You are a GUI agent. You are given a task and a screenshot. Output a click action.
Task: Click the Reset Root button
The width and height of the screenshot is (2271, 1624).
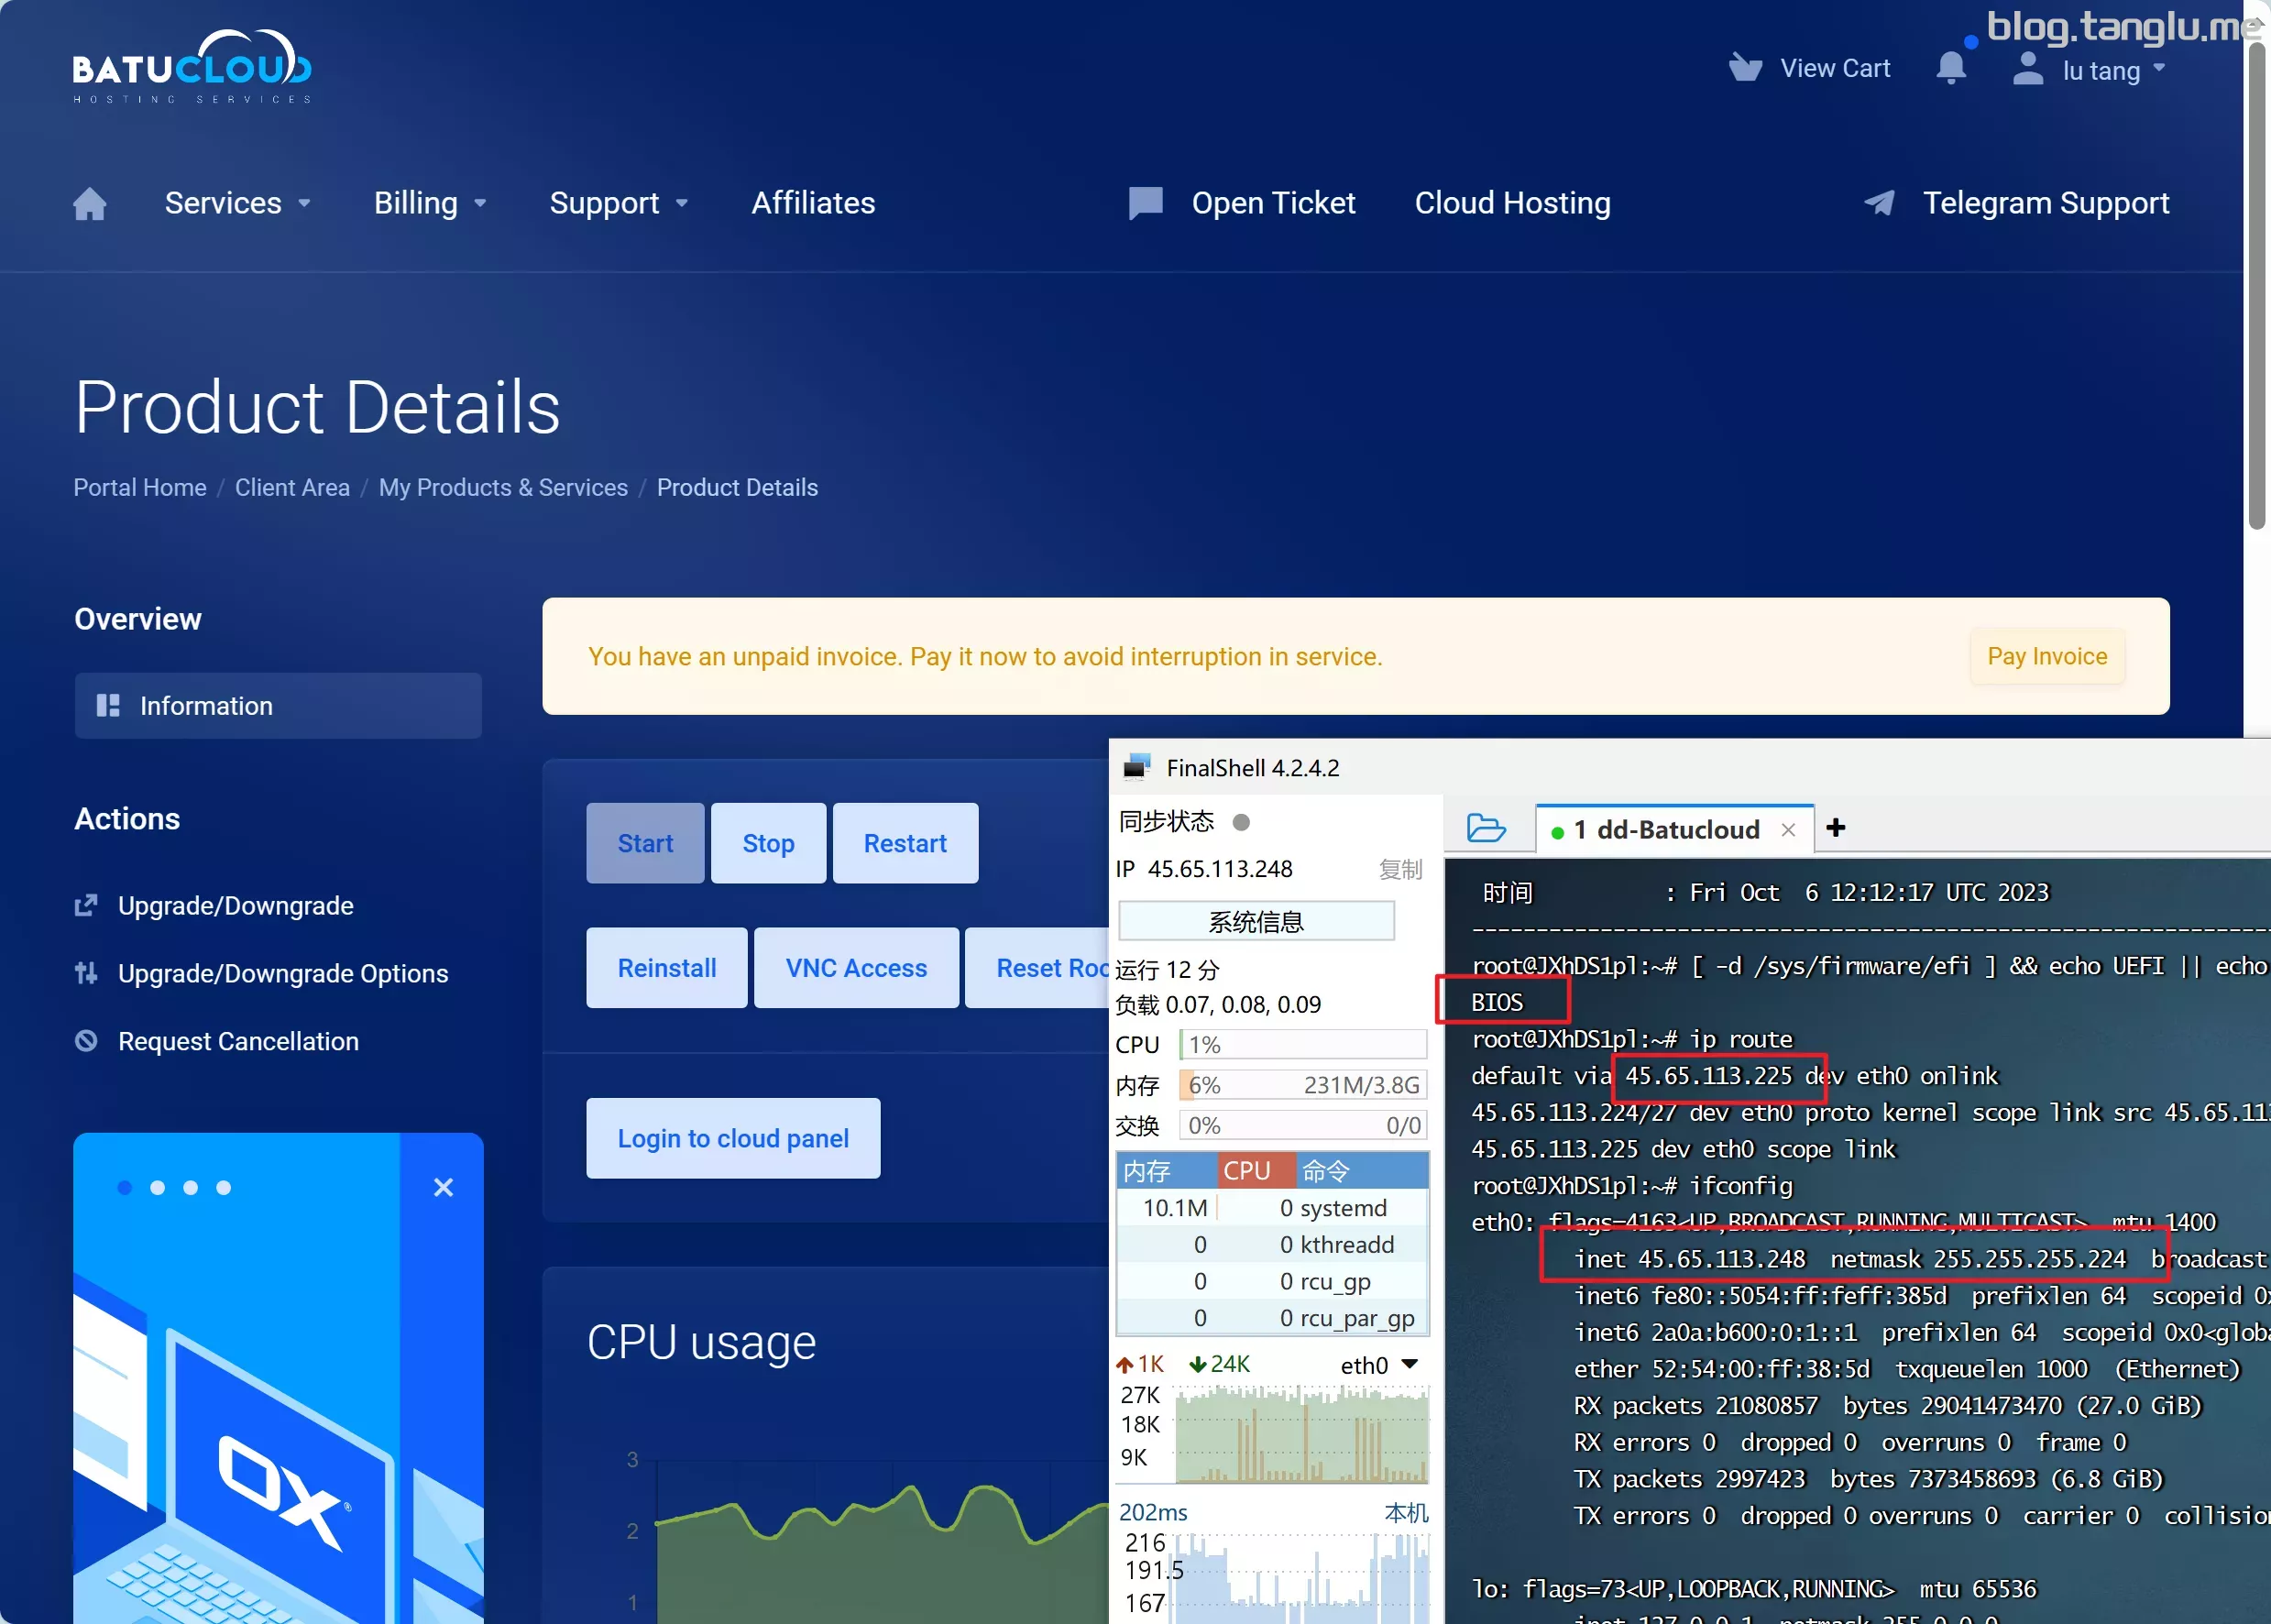(x=1037, y=968)
